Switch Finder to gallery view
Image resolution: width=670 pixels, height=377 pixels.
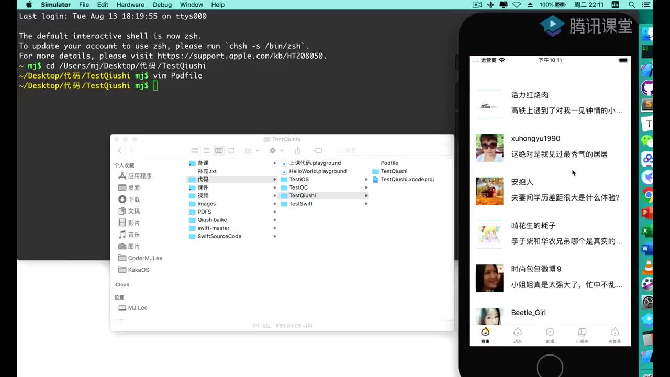[231, 150]
